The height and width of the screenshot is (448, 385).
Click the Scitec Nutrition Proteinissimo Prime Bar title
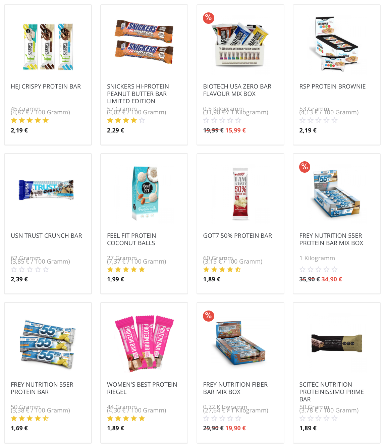tap(332, 392)
